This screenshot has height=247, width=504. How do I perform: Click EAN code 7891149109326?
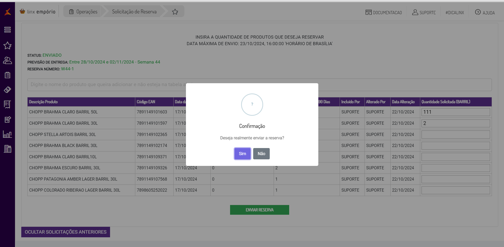pos(152,168)
